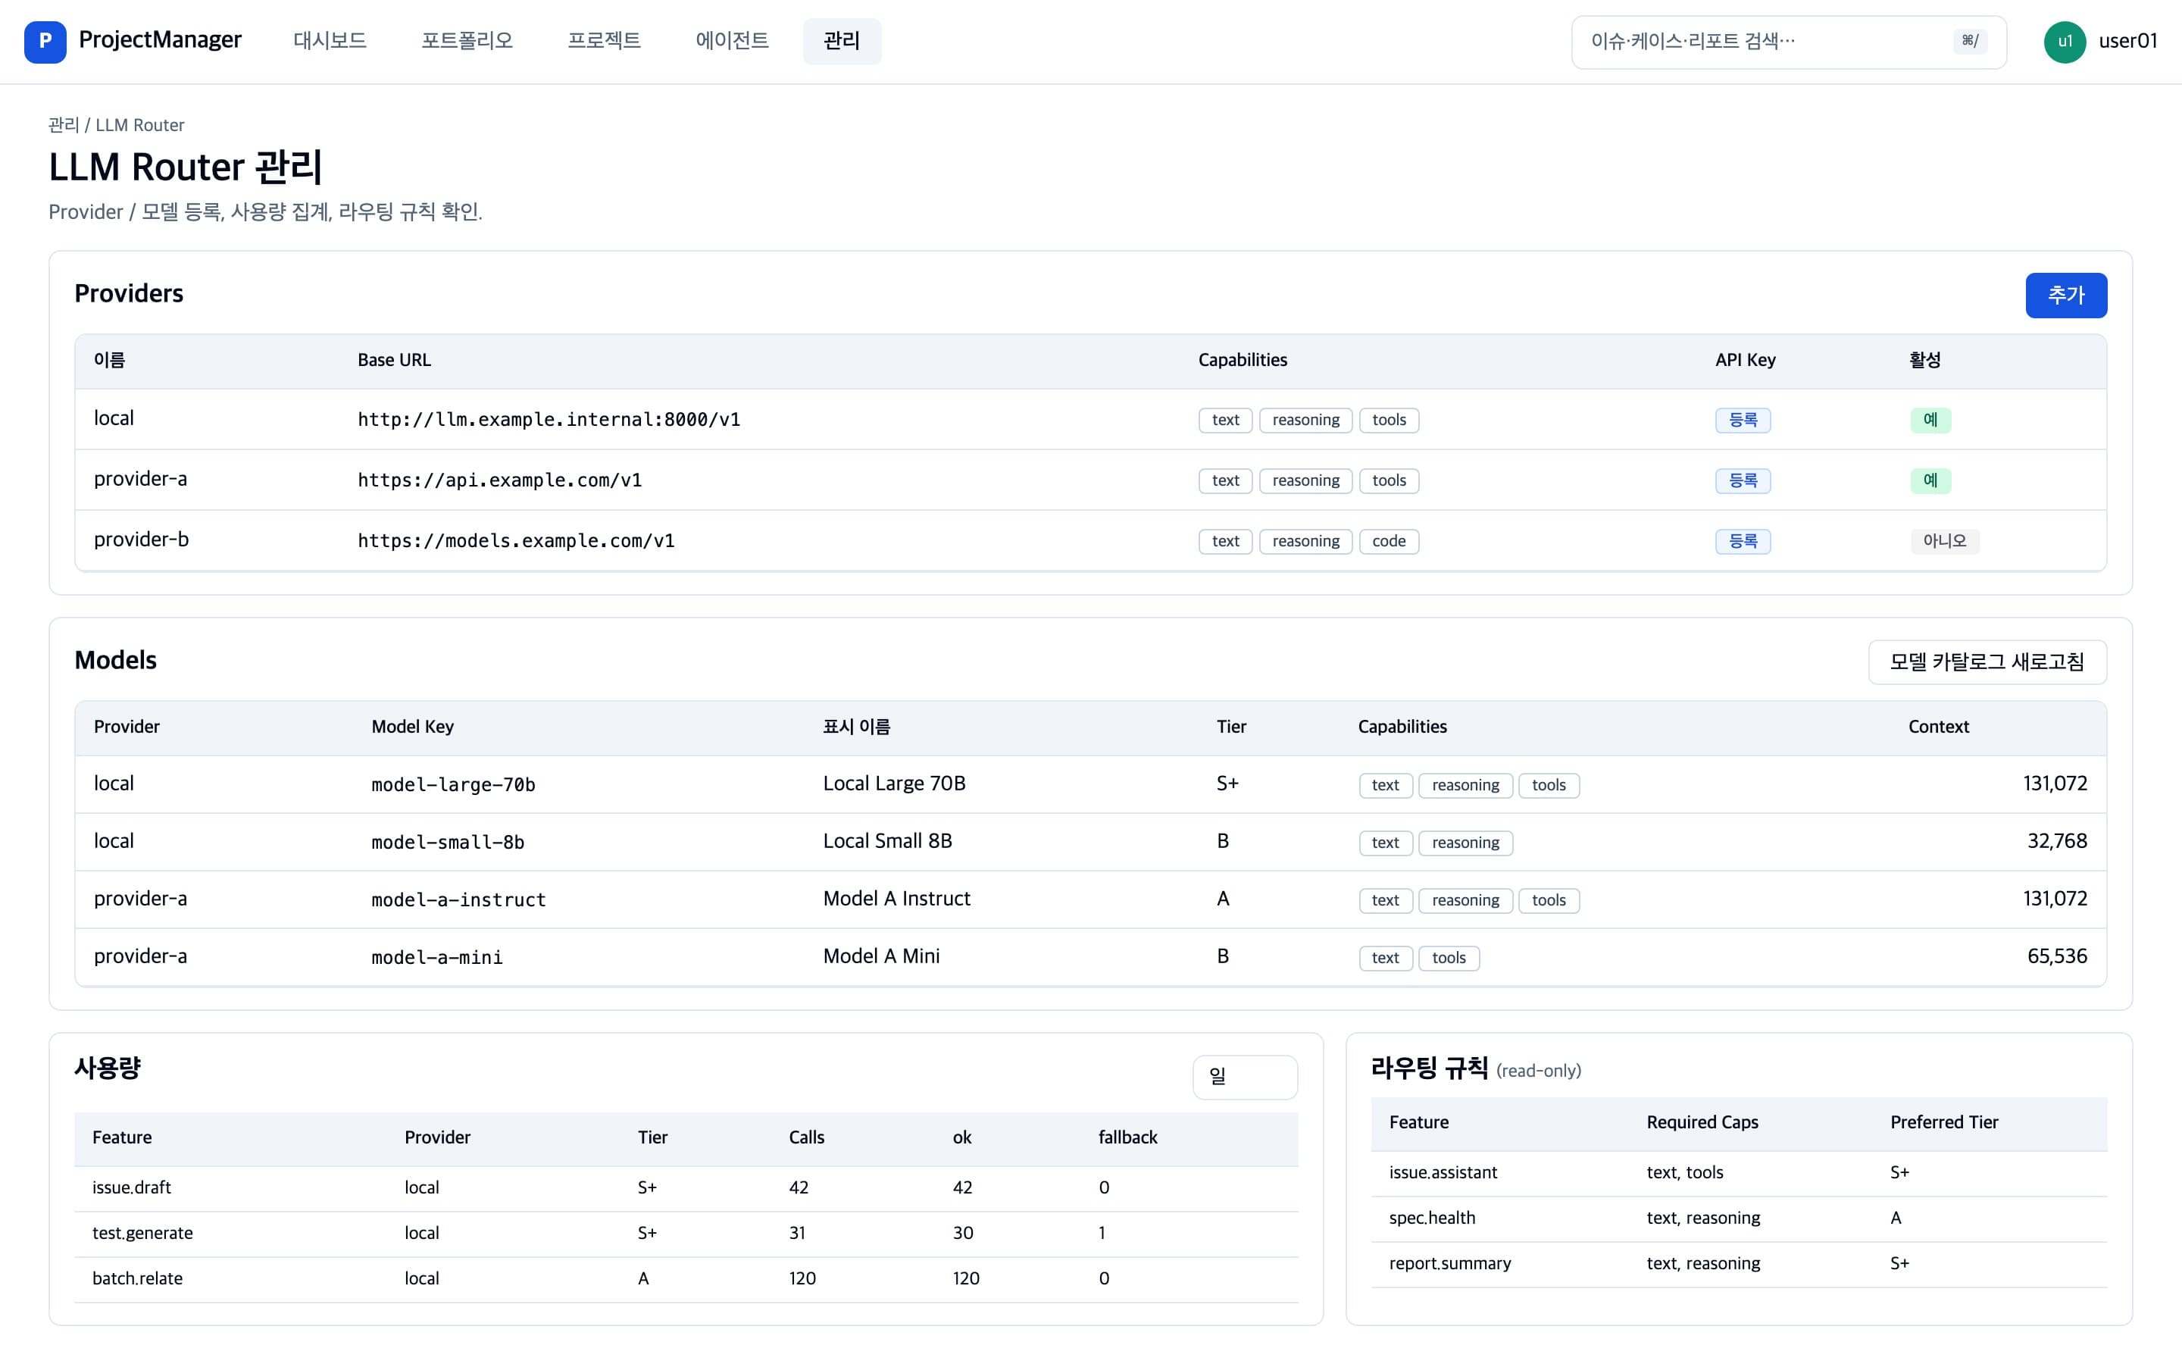Click the 65,536 context value
The image size is (2182, 1364).
[x=2057, y=956]
